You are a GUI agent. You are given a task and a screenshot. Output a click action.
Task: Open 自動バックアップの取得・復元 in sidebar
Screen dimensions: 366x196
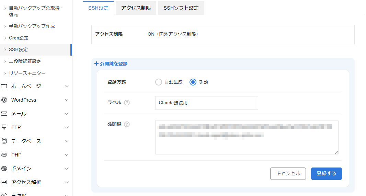coord(36,11)
